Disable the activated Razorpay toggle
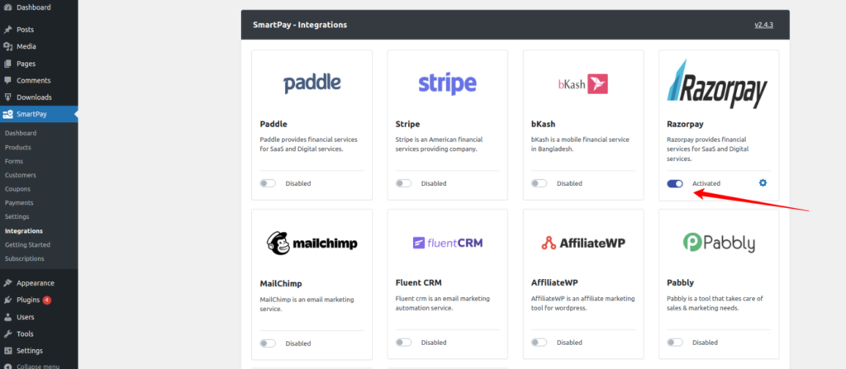The height and width of the screenshot is (369, 846). (x=675, y=183)
